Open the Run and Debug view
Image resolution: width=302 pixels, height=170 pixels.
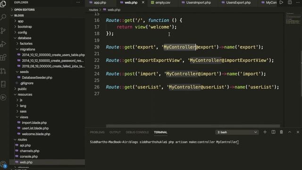click(x=3, y=44)
